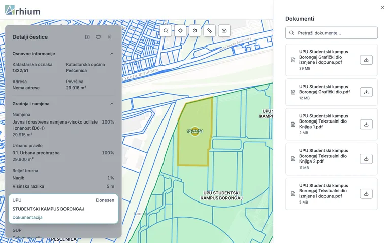Close the Dokumenti side panel

click(382, 8)
